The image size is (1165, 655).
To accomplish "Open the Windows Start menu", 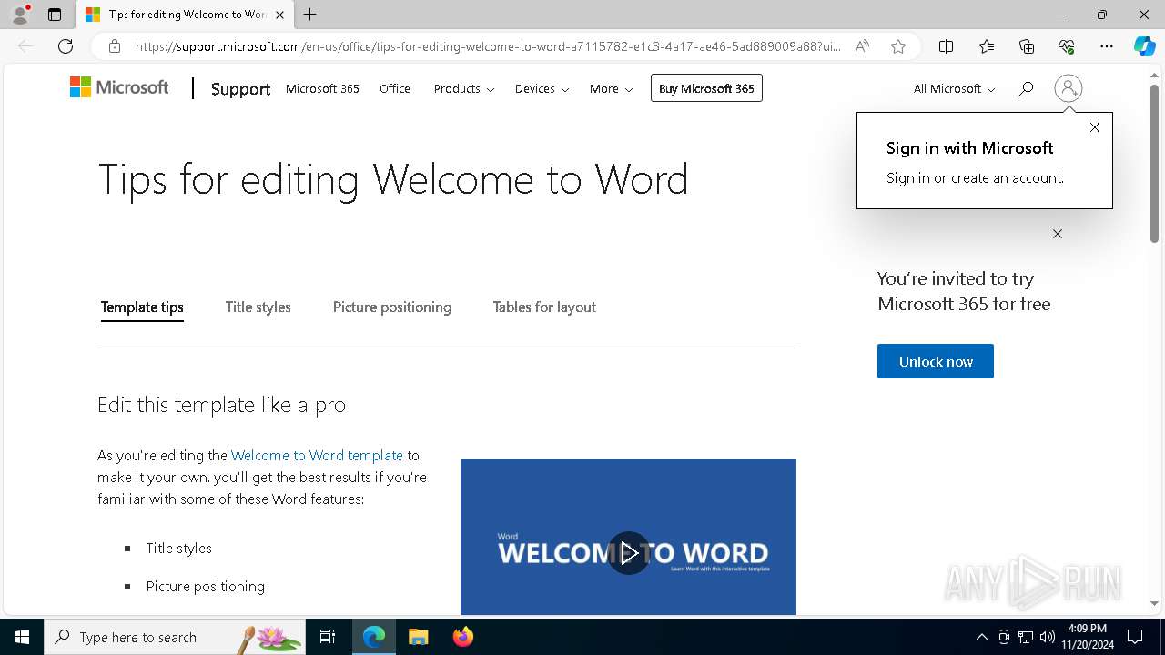I will tap(22, 637).
